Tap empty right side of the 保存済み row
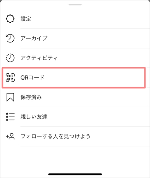The height and width of the screenshot is (178, 150). [100, 97]
